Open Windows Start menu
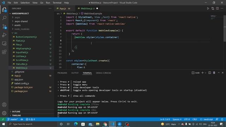Screen dimensions: 226x127 [x=4, y=124]
